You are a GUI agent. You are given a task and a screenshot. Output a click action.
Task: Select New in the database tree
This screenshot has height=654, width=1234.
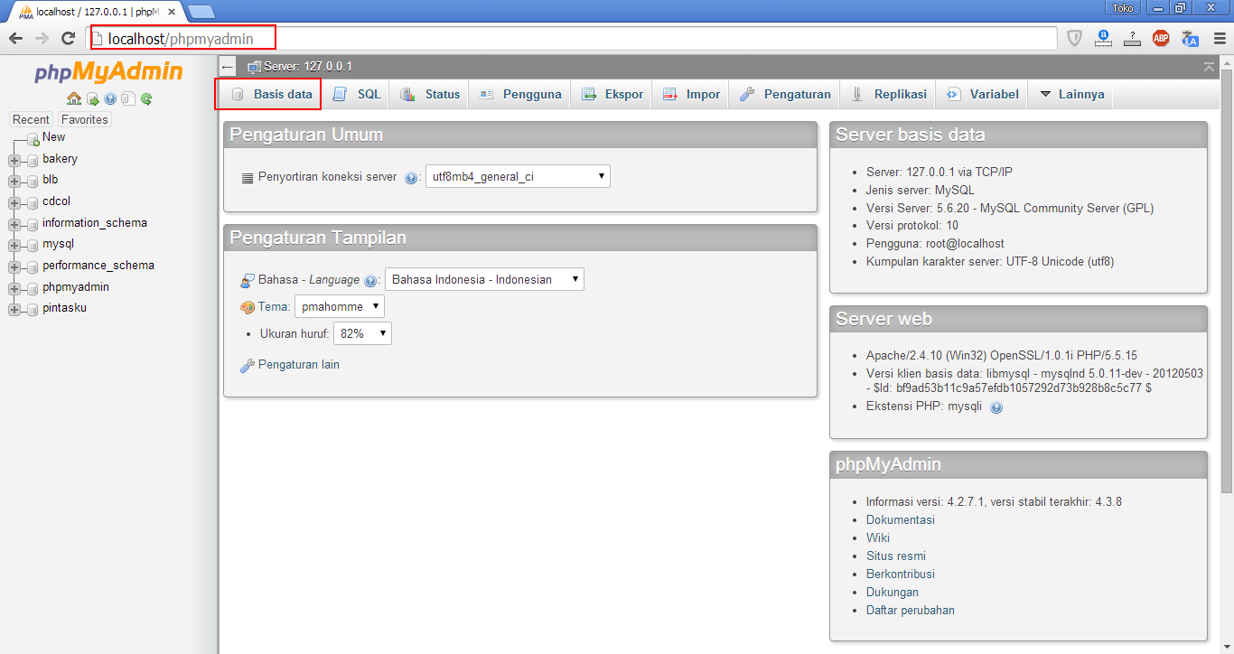[x=53, y=137]
